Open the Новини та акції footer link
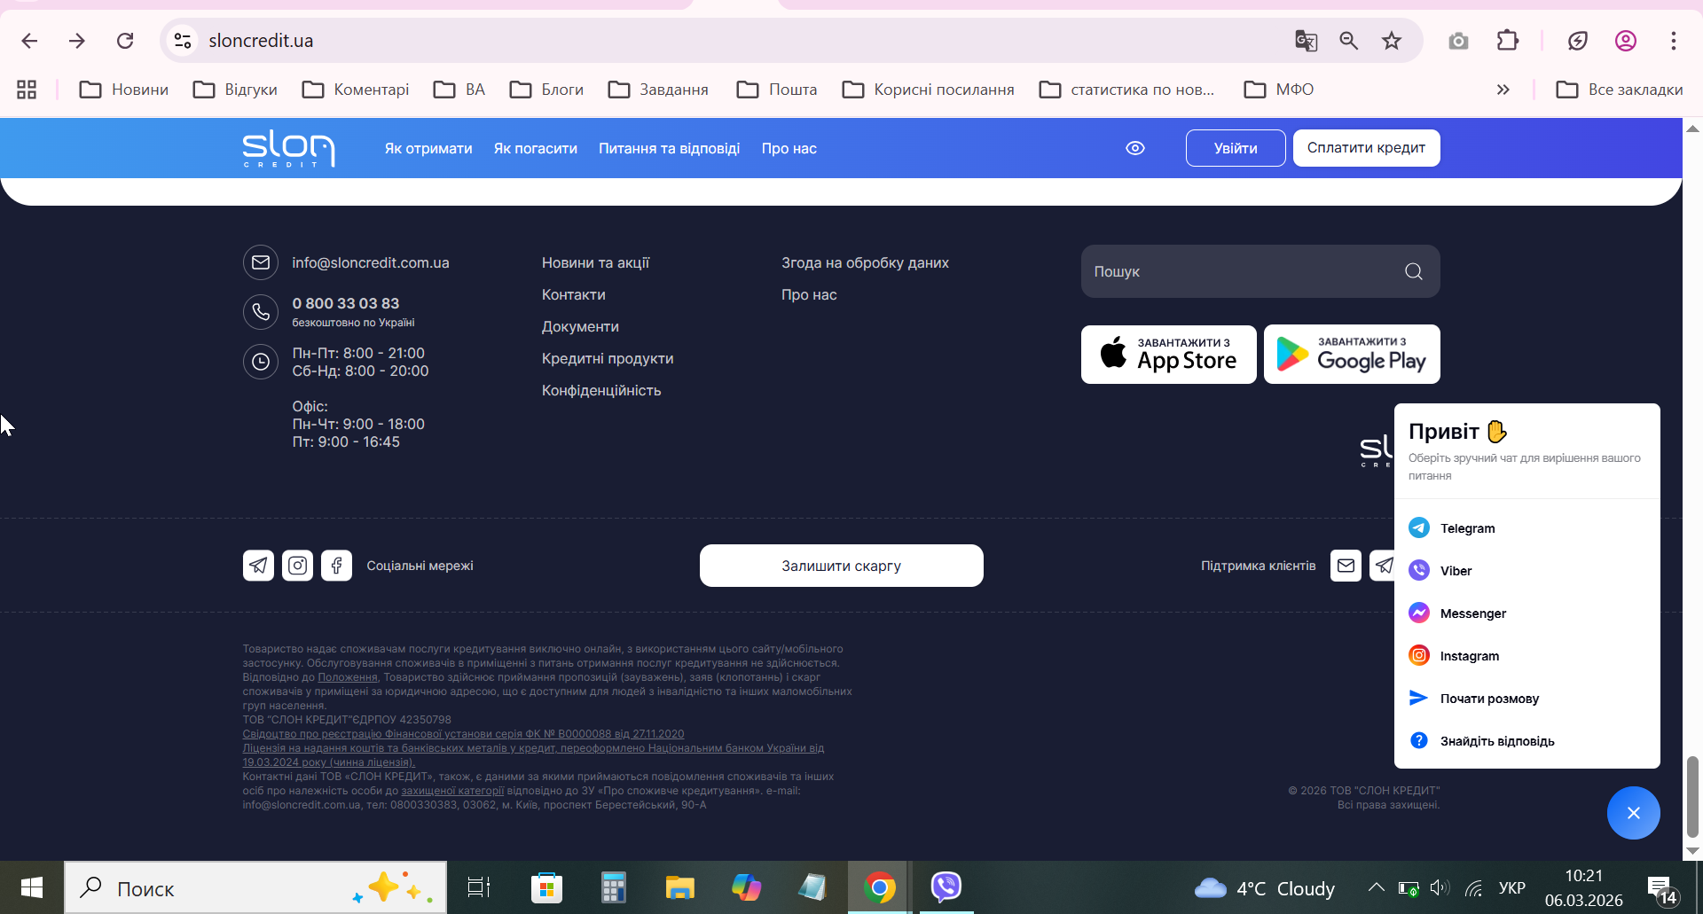Viewport: 1703px width, 914px height. (x=596, y=263)
